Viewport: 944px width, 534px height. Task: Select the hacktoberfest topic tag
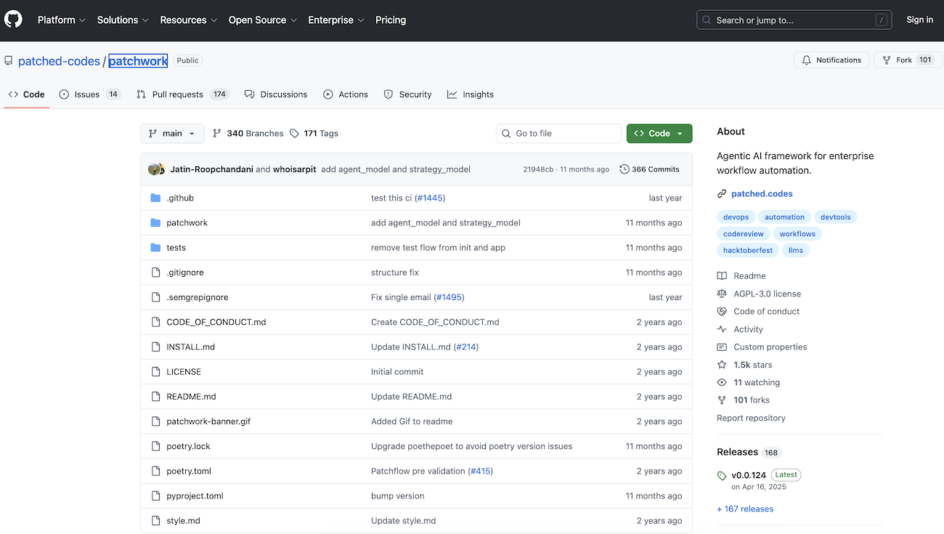click(x=747, y=251)
